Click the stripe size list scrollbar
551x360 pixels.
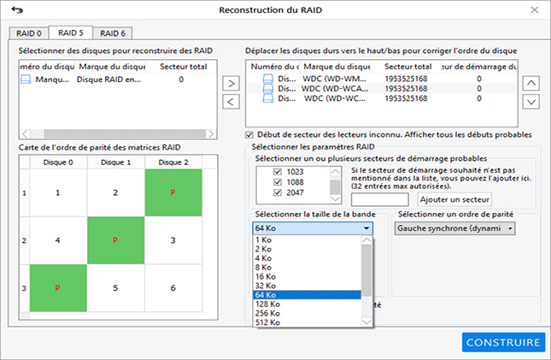(x=367, y=274)
